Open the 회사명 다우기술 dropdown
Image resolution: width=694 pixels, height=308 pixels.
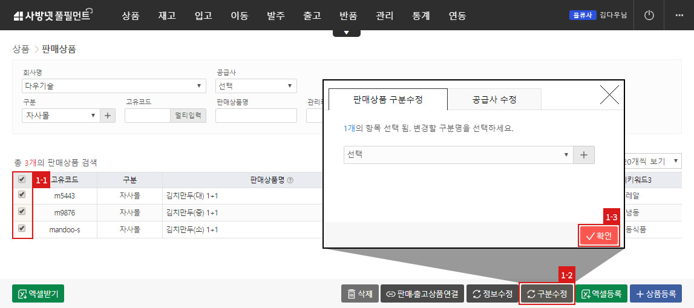coord(114,86)
